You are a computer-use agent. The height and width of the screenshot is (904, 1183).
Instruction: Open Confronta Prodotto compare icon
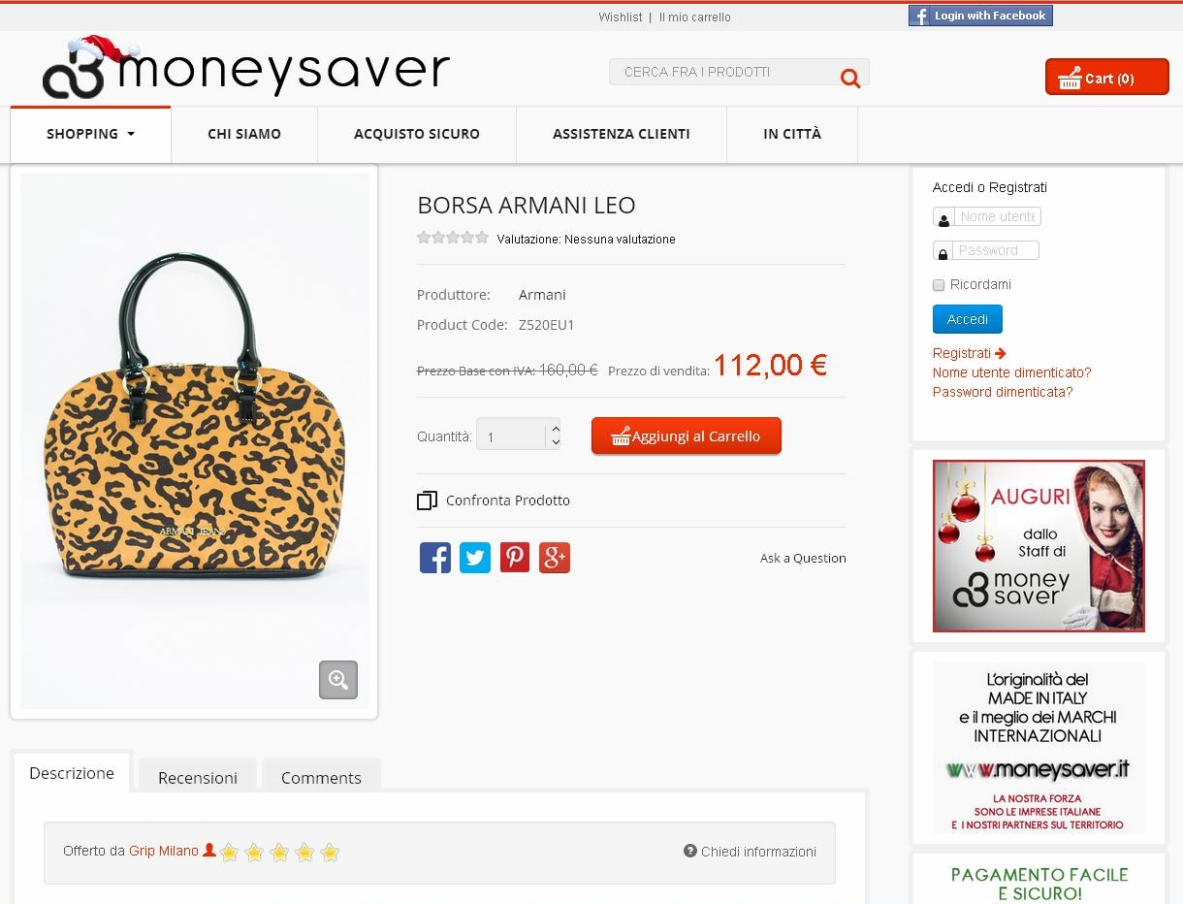[x=427, y=500]
